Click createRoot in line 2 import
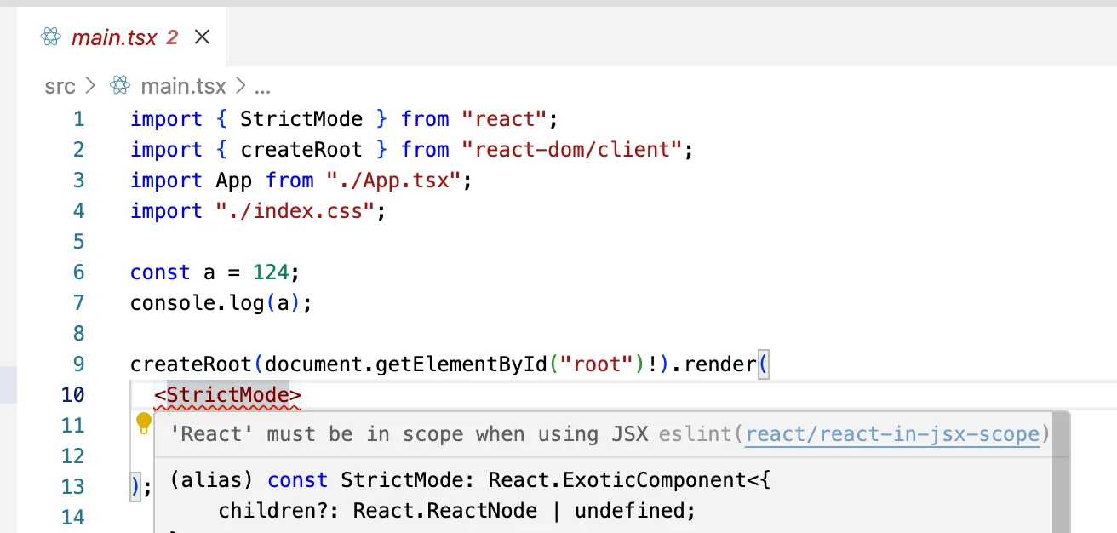The image size is (1117, 533). (301, 150)
